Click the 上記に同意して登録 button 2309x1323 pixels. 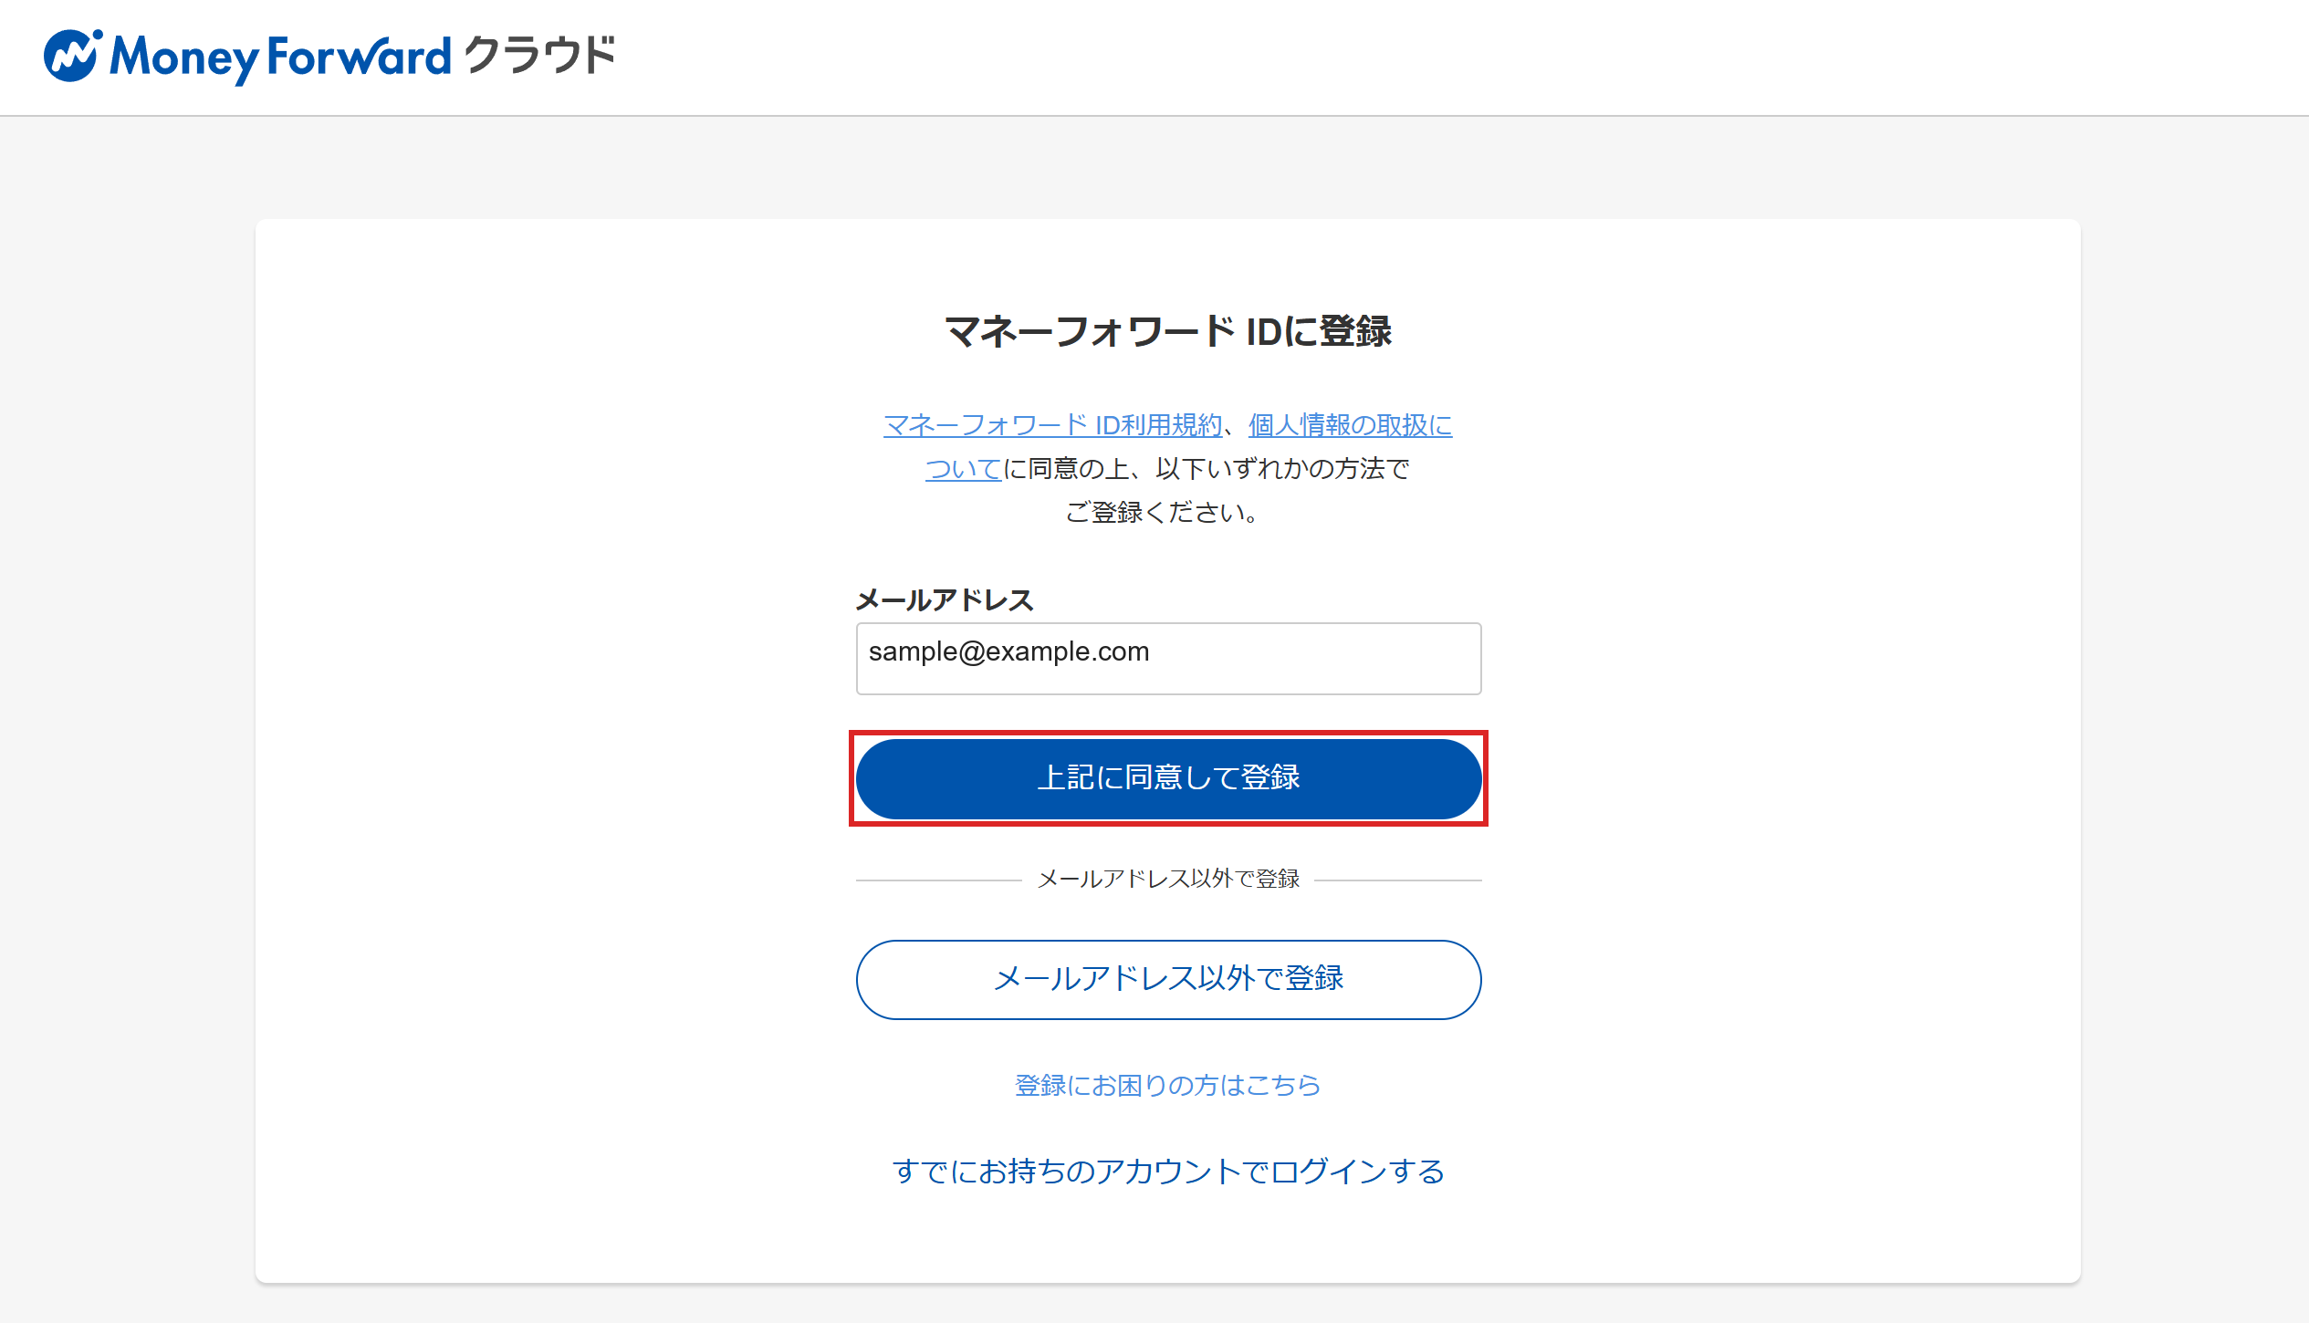[1168, 778]
